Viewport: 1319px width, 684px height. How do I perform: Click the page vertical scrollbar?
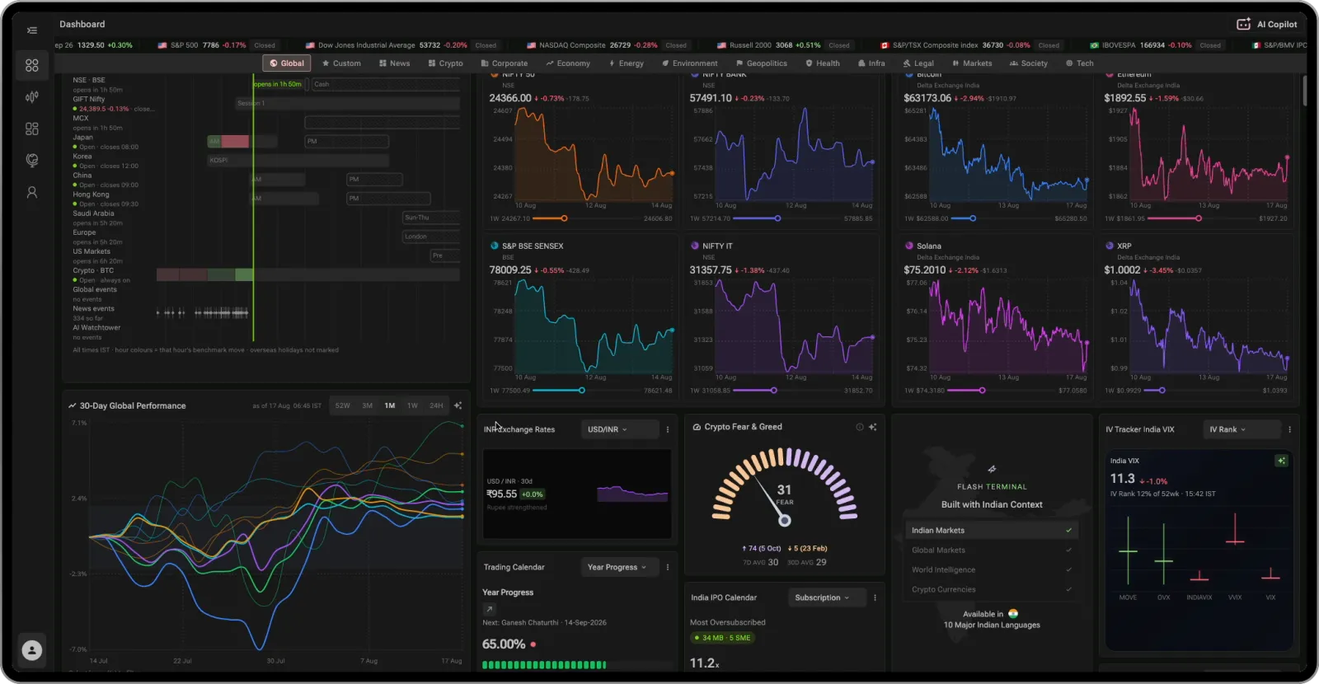[x=1305, y=91]
